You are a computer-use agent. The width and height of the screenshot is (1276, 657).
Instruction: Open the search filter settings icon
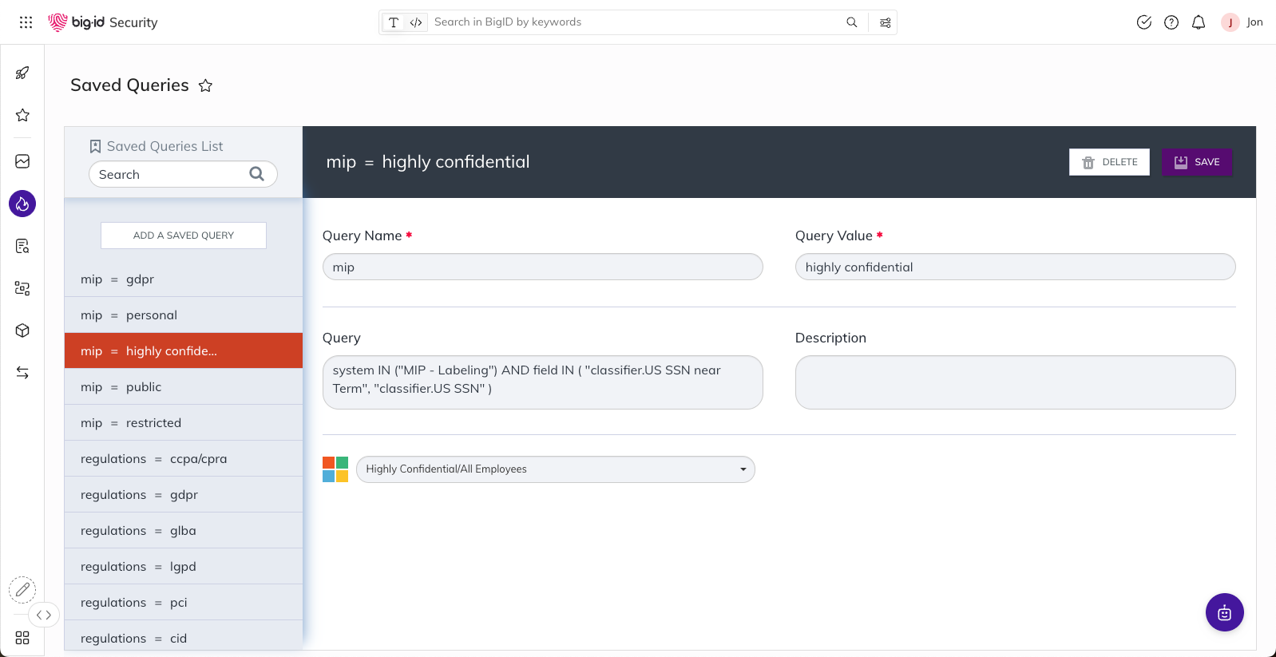(885, 22)
